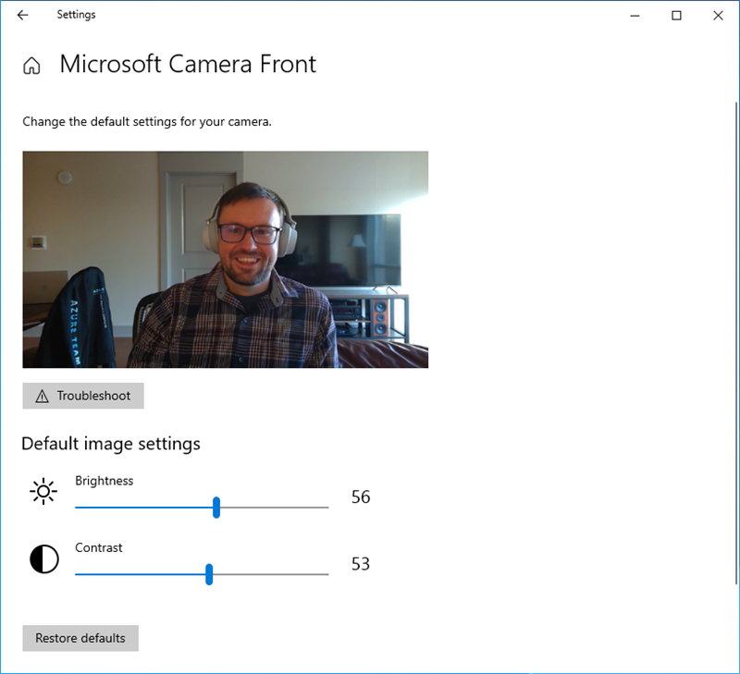Click the camera preview image
740x674 pixels.
pos(225,259)
